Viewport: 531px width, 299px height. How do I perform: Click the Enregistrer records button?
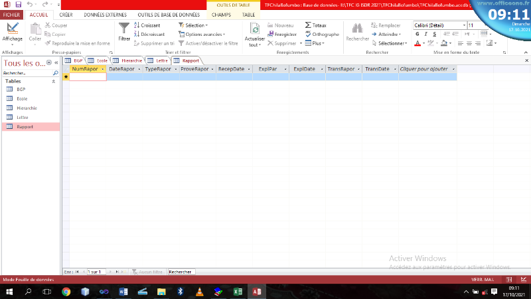(x=282, y=34)
